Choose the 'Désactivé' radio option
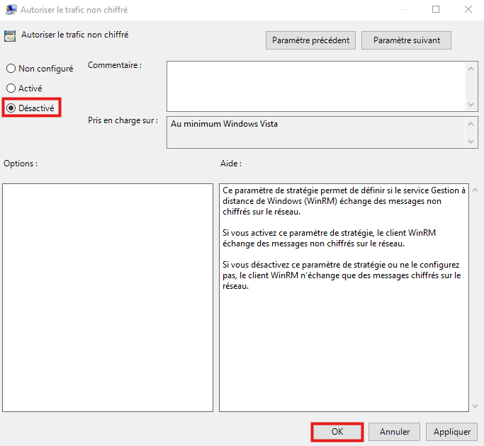 pos(11,108)
